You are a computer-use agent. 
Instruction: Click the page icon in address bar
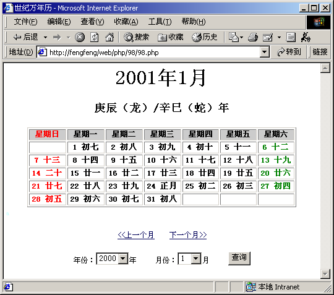(42, 52)
